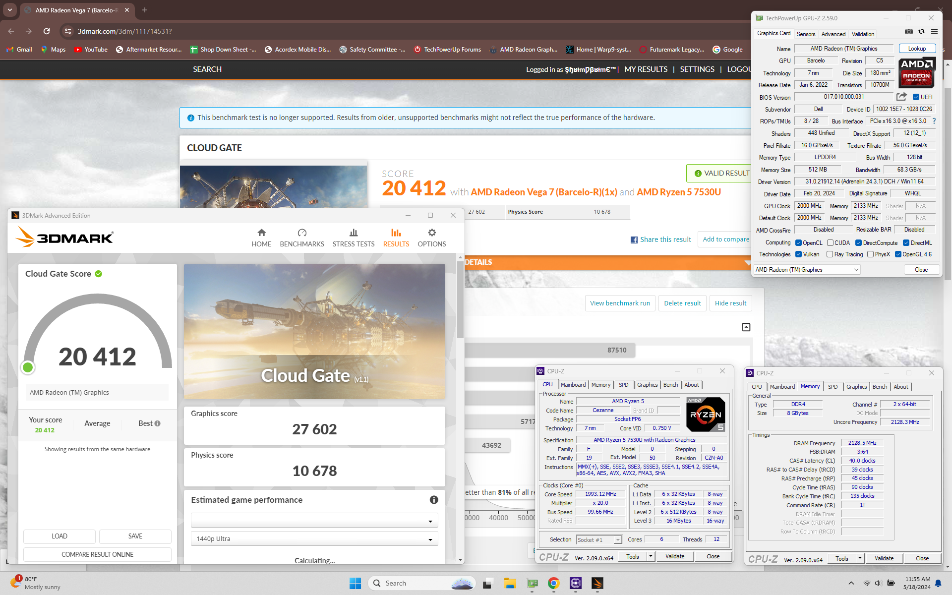Click the info icon next to Best
This screenshot has width=952, height=595.
(157, 423)
